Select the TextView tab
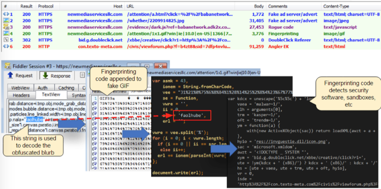Screen dimensions: 381x189 [51, 95]
